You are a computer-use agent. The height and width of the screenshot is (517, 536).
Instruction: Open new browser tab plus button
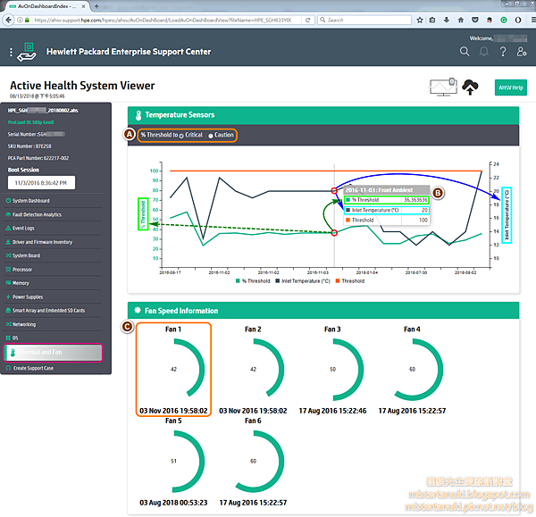coord(96,6)
